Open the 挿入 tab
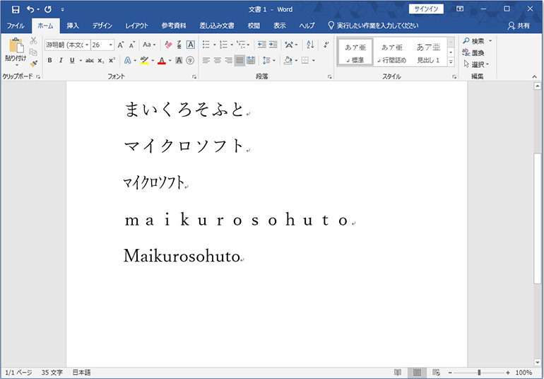The height and width of the screenshot is (379, 544). tap(73, 25)
